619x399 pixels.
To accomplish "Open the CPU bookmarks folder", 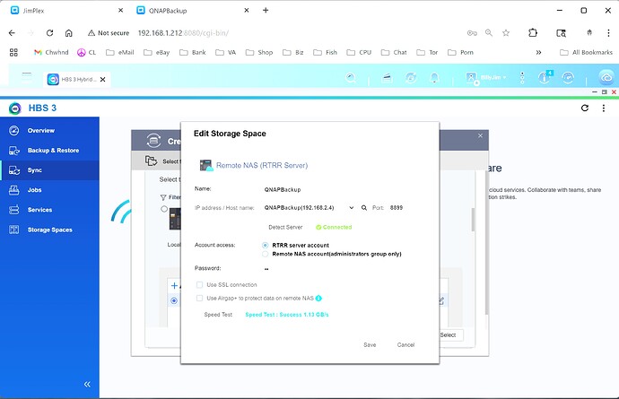I will coord(359,52).
